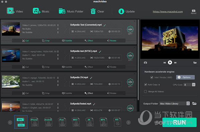Remove Softpedia Test (Converted).mp4 with its X
Viewport: 200px width, 132px height.
click(x=134, y=21)
